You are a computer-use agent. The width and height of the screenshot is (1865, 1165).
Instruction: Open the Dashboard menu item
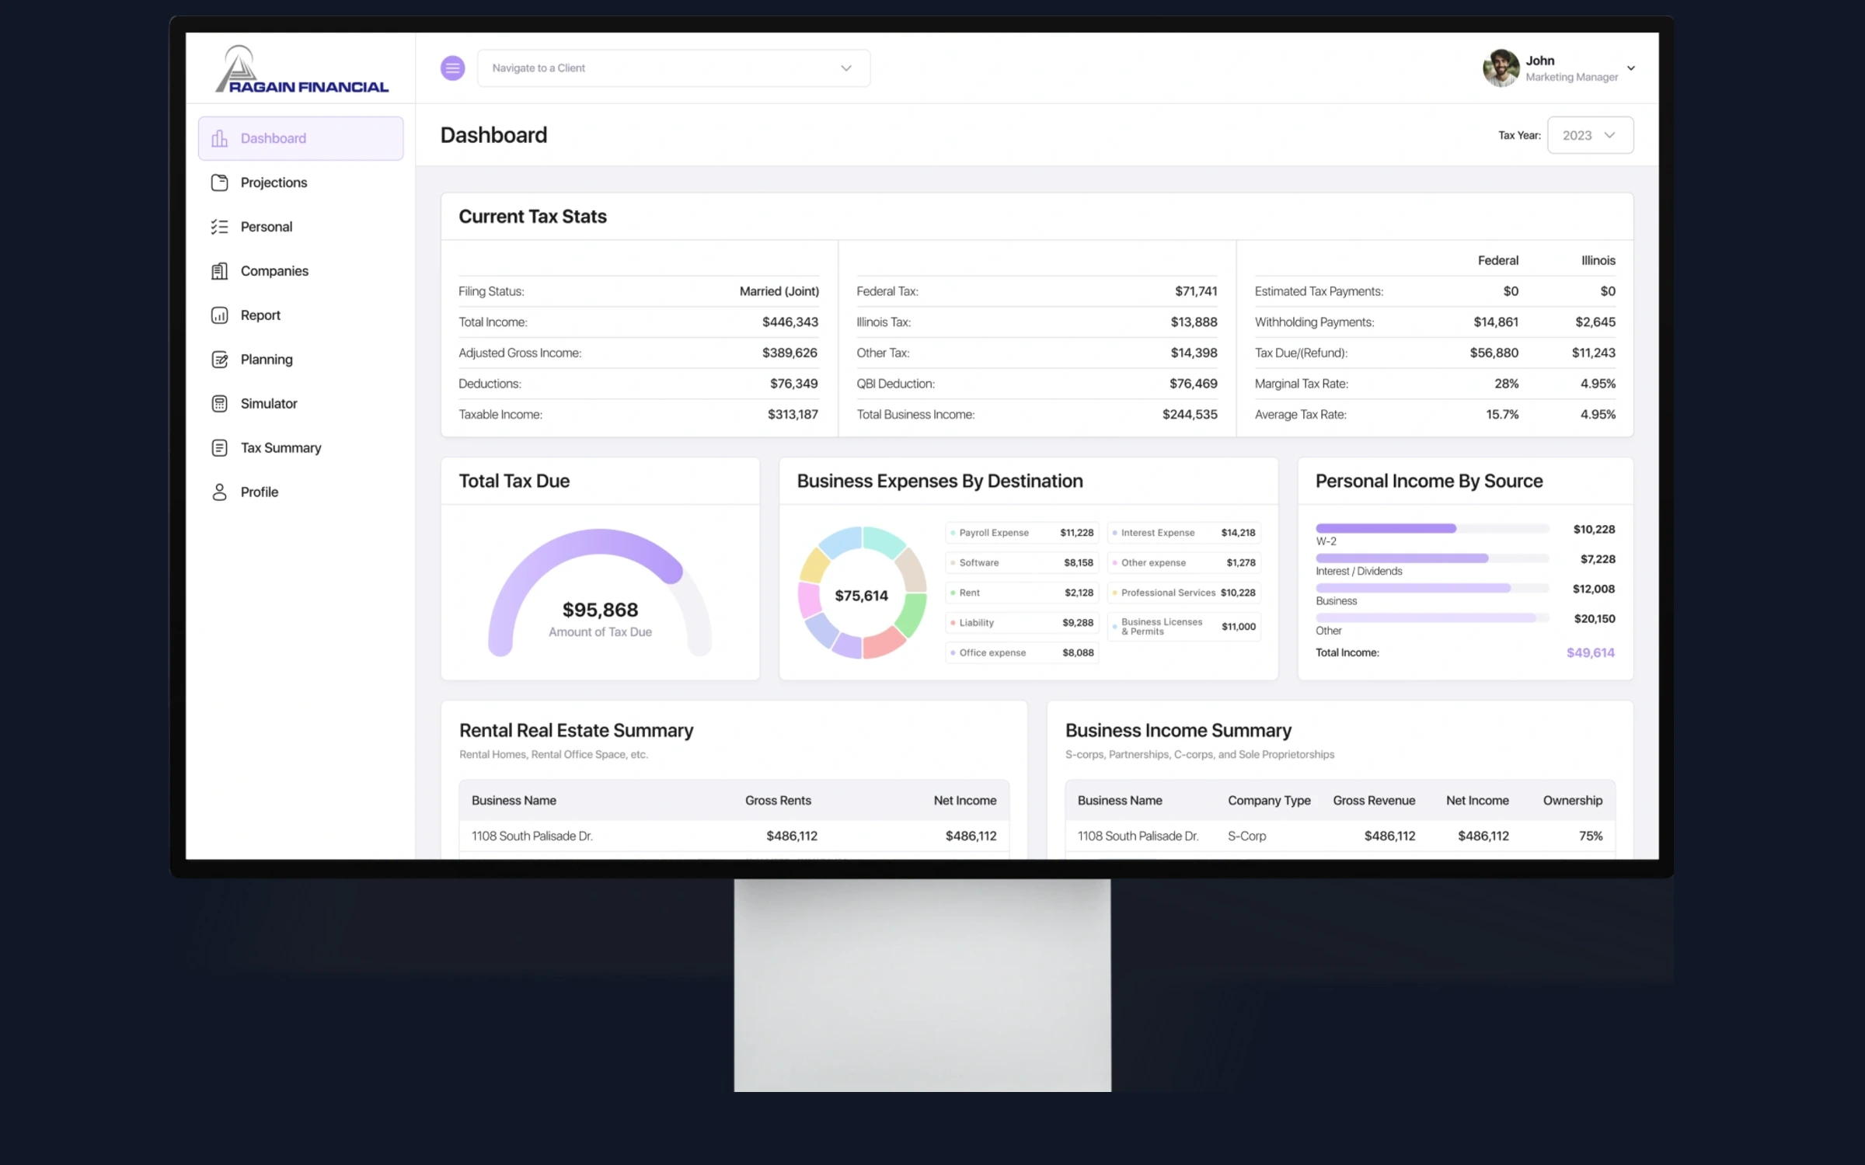coord(301,138)
